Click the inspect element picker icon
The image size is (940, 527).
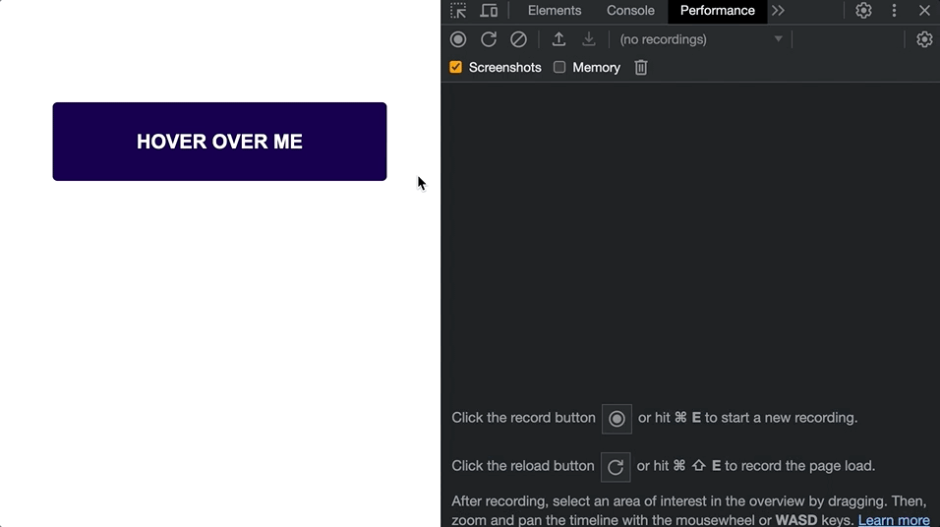click(458, 11)
